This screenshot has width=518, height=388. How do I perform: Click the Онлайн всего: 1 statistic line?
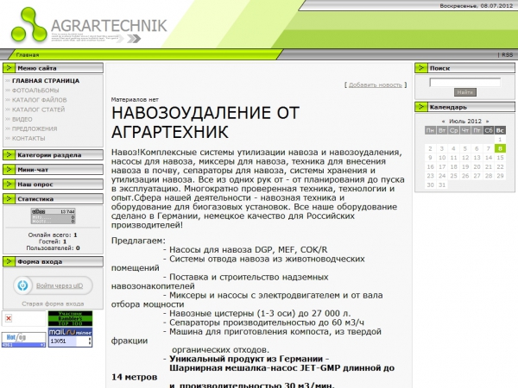(x=53, y=235)
